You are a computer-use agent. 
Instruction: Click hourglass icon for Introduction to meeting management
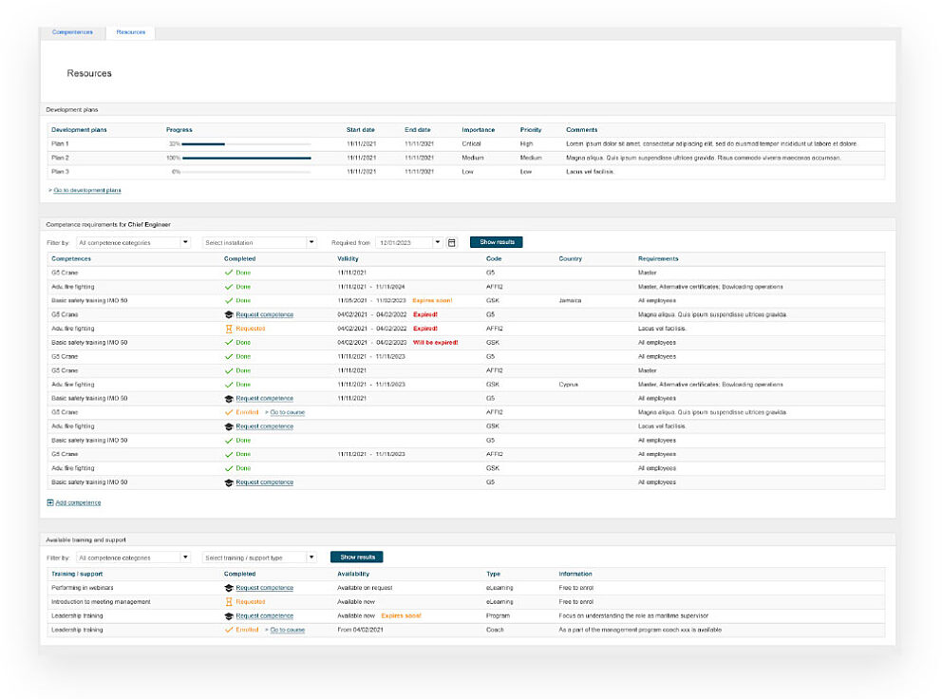click(228, 601)
